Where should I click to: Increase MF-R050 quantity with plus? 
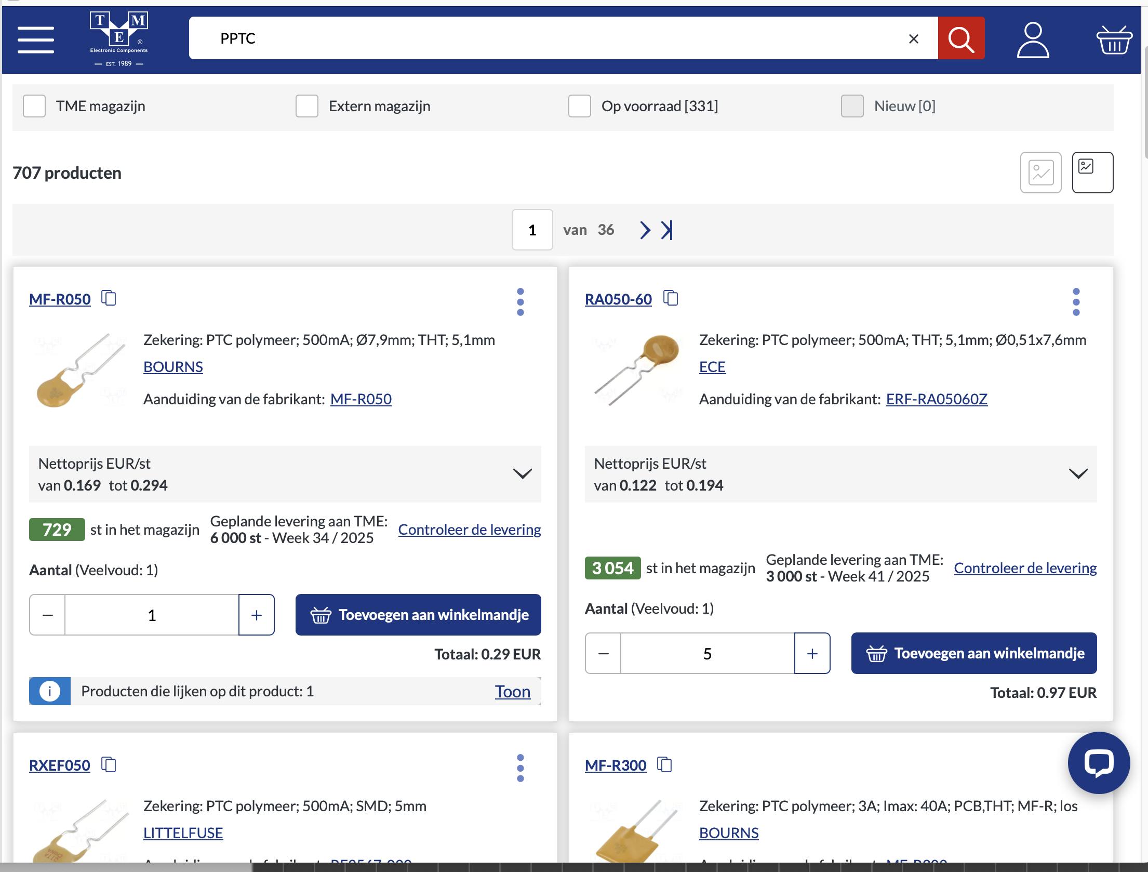pos(257,615)
